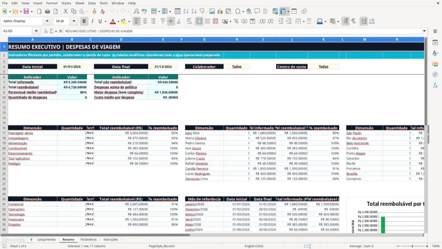442x249 pixels.
Task: Click zoom in plus button
Action: point(427,246)
